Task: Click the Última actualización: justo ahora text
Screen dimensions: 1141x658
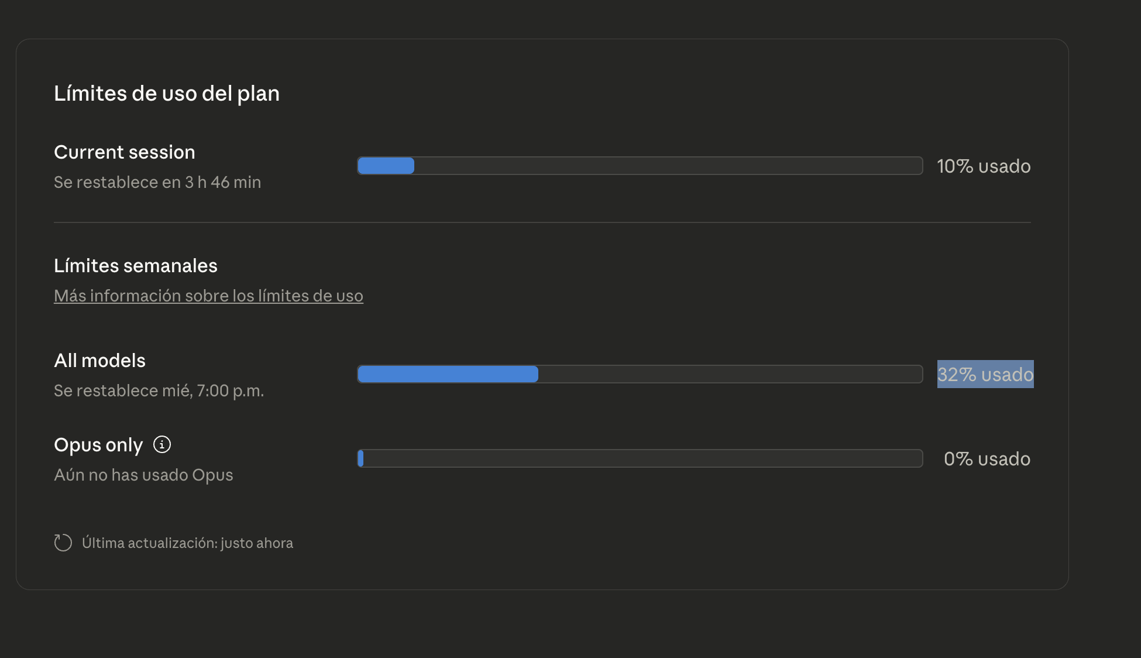Action: (x=187, y=543)
